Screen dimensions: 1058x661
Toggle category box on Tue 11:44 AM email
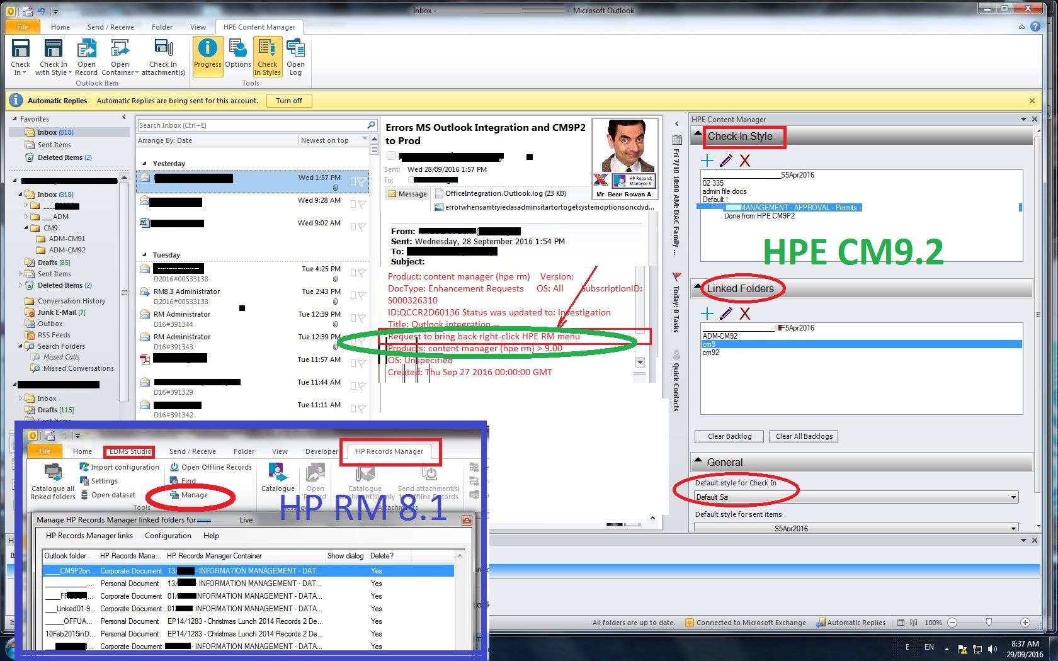353,386
